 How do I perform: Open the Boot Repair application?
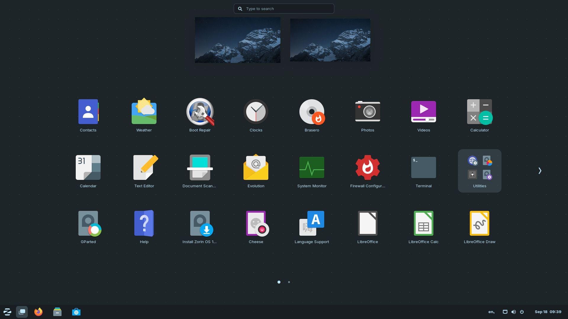coord(200,112)
